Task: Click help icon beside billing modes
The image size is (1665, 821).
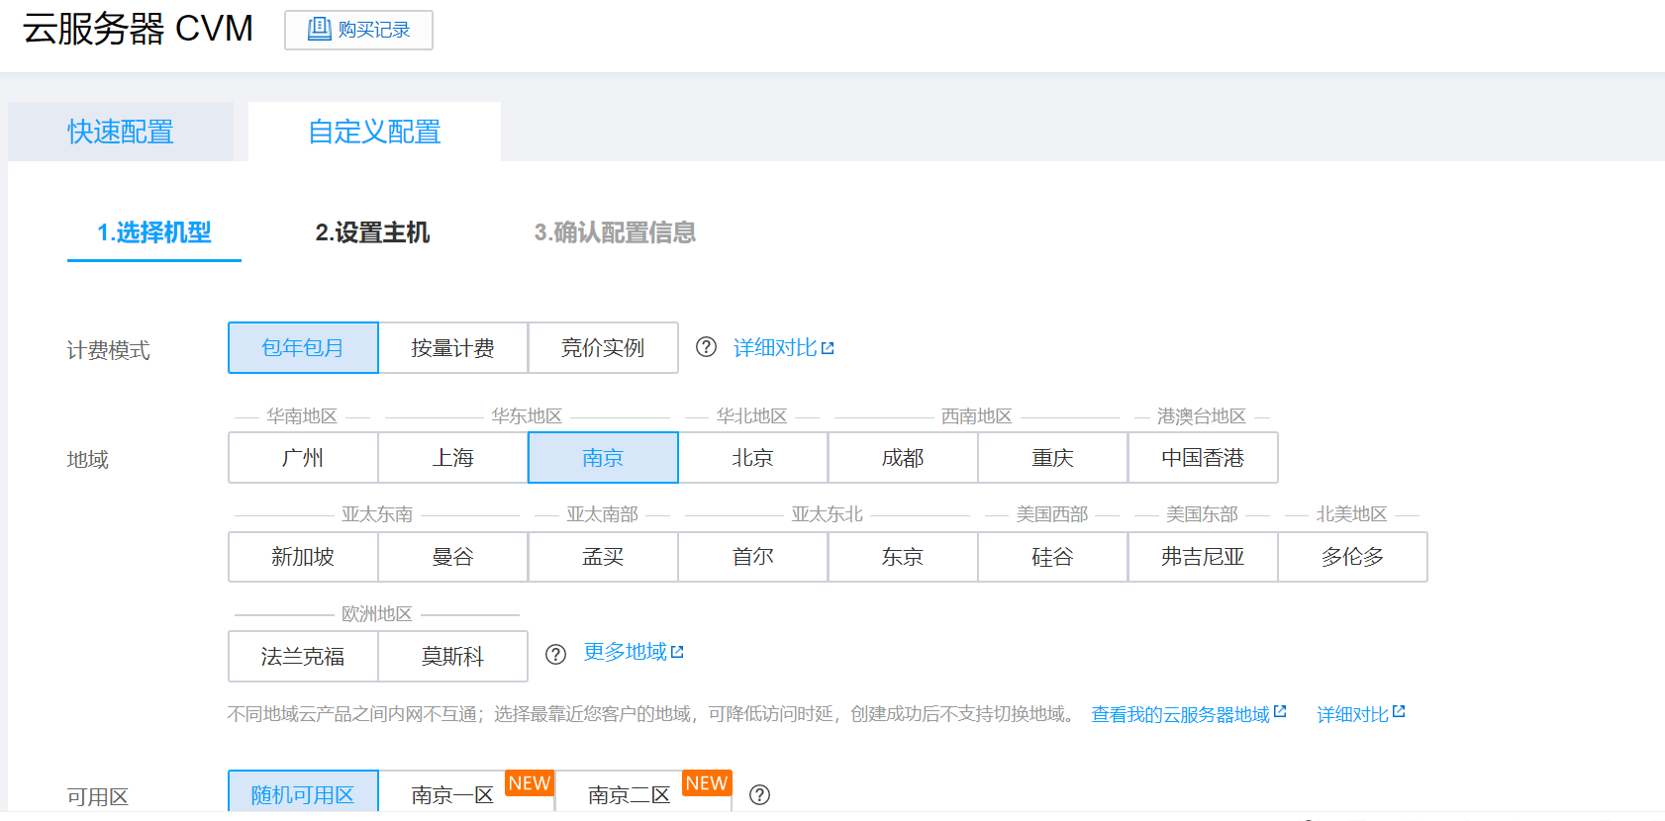Action: pyautogui.click(x=706, y=347)
